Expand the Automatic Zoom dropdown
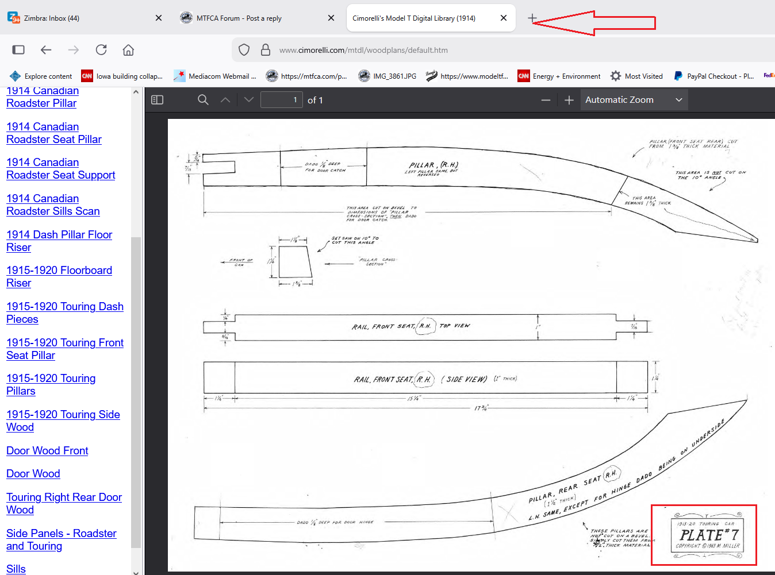The width and height of the screenshot is (775, 575). (634, 100)
